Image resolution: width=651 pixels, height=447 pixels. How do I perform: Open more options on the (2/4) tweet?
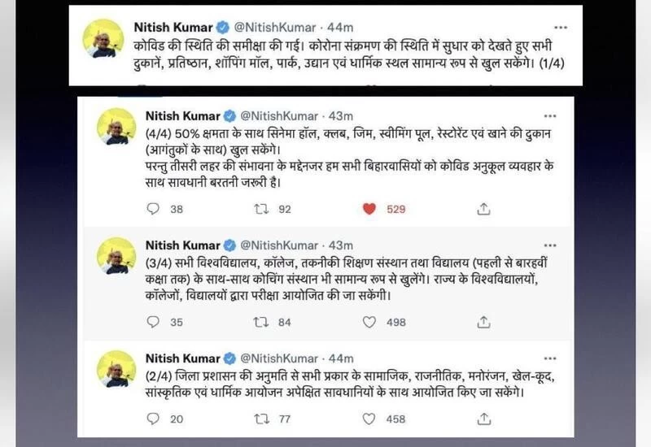coord(553,358)
